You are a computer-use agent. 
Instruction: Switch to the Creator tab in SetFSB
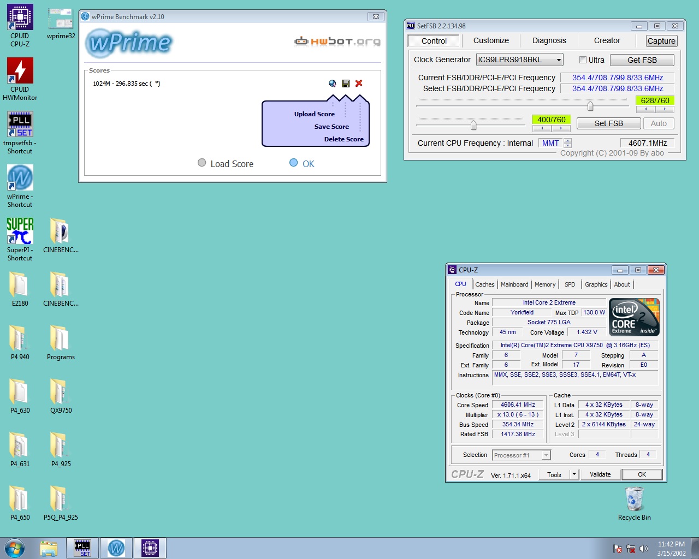[607, 40]
